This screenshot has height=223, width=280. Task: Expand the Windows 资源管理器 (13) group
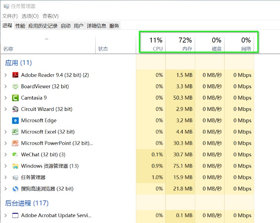pos(5,166)
